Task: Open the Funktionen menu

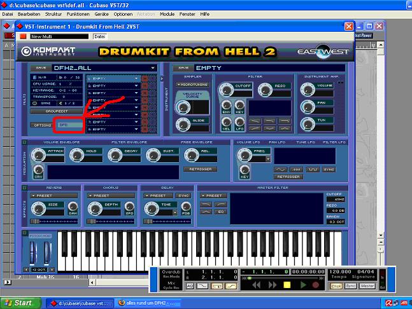Action: [78, 13]
